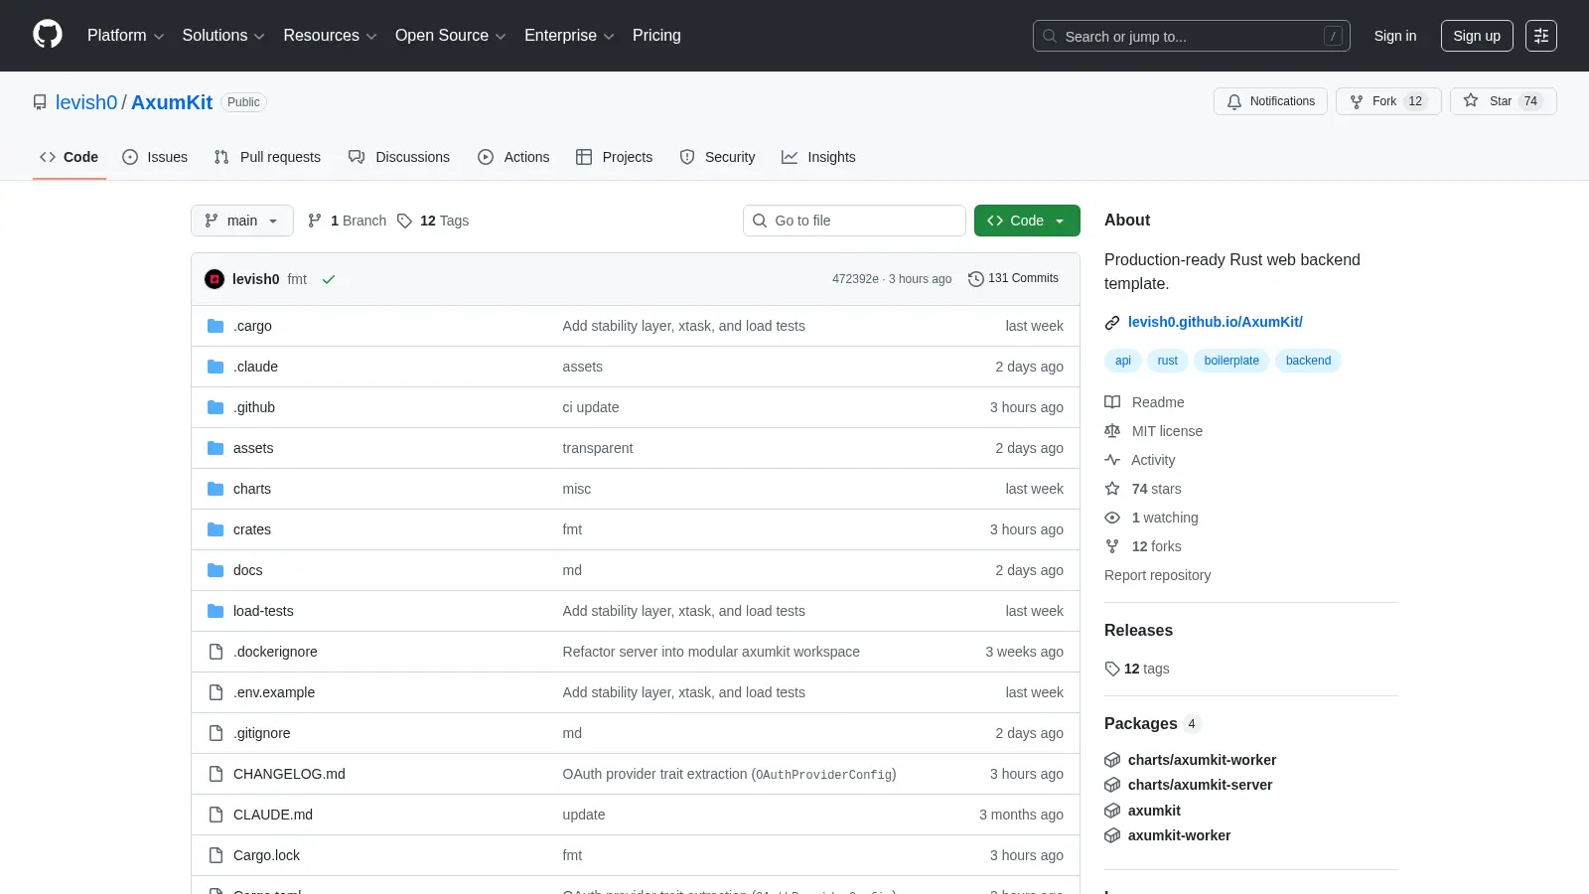
Task: Click the package icon beside axumkit
Action: tap(1112, 811)
